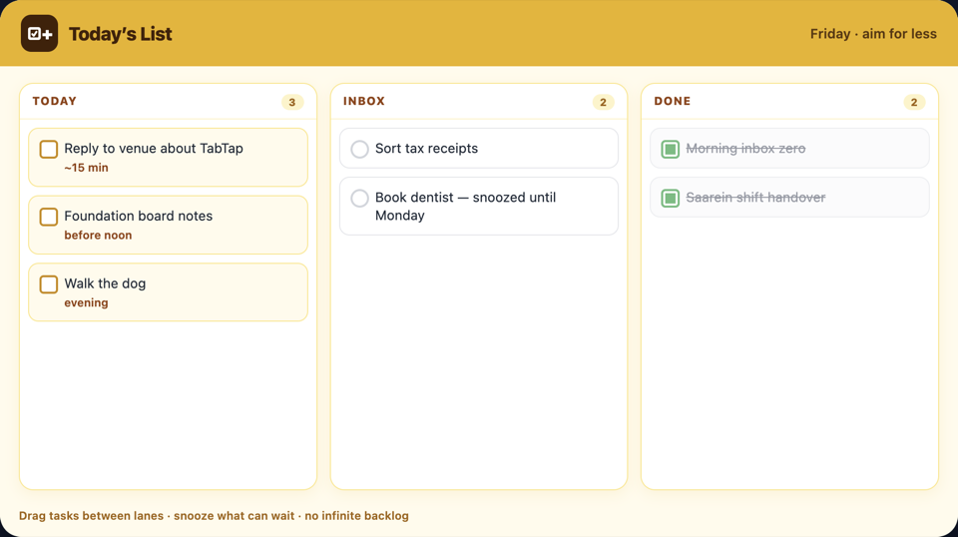The height and width of the screenshot is (537, 958).
Task: Click the Today lane count badge 3
Action: pyautogui.click(x=292, y=102)
